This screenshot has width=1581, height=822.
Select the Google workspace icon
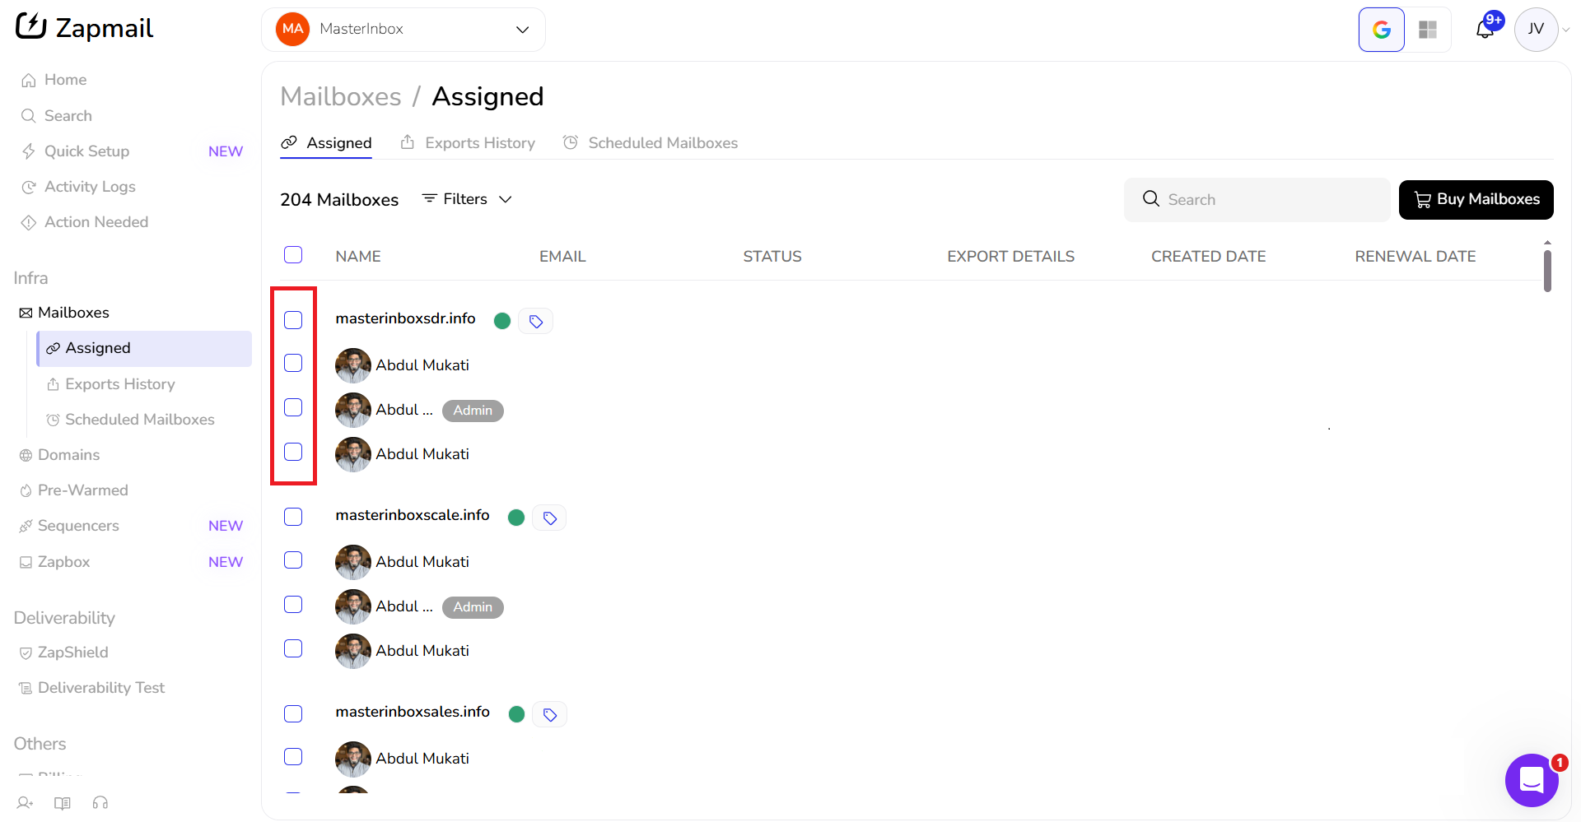click(1381, 30)
